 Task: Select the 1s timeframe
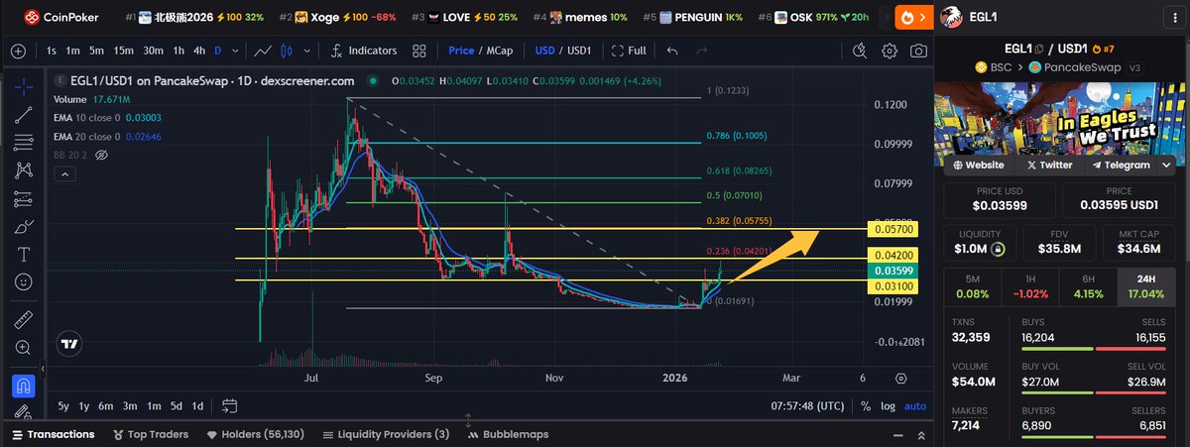coord(52,51)
